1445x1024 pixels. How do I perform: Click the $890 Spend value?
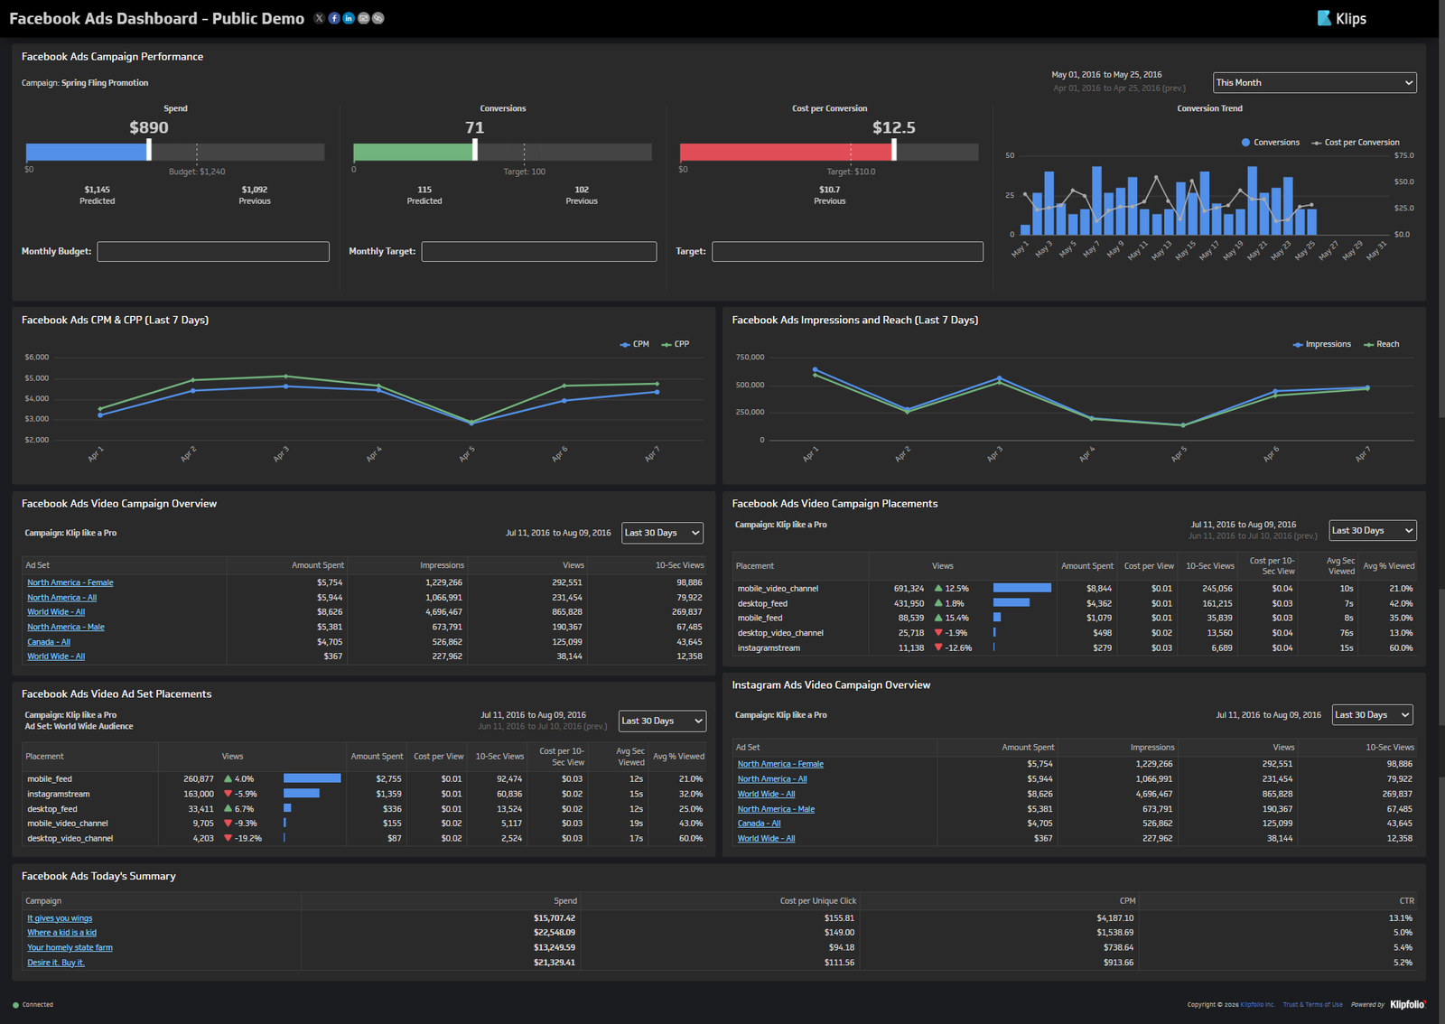click(x=149, y=127)
